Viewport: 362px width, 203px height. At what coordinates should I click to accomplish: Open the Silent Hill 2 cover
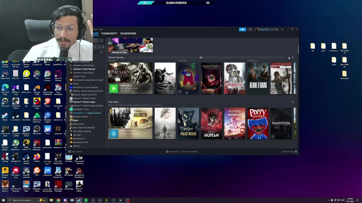165,123
